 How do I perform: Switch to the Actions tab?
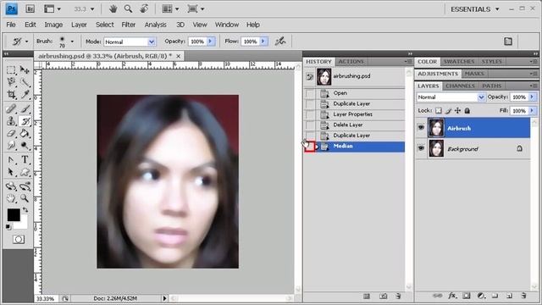click(x=351, y=62)
